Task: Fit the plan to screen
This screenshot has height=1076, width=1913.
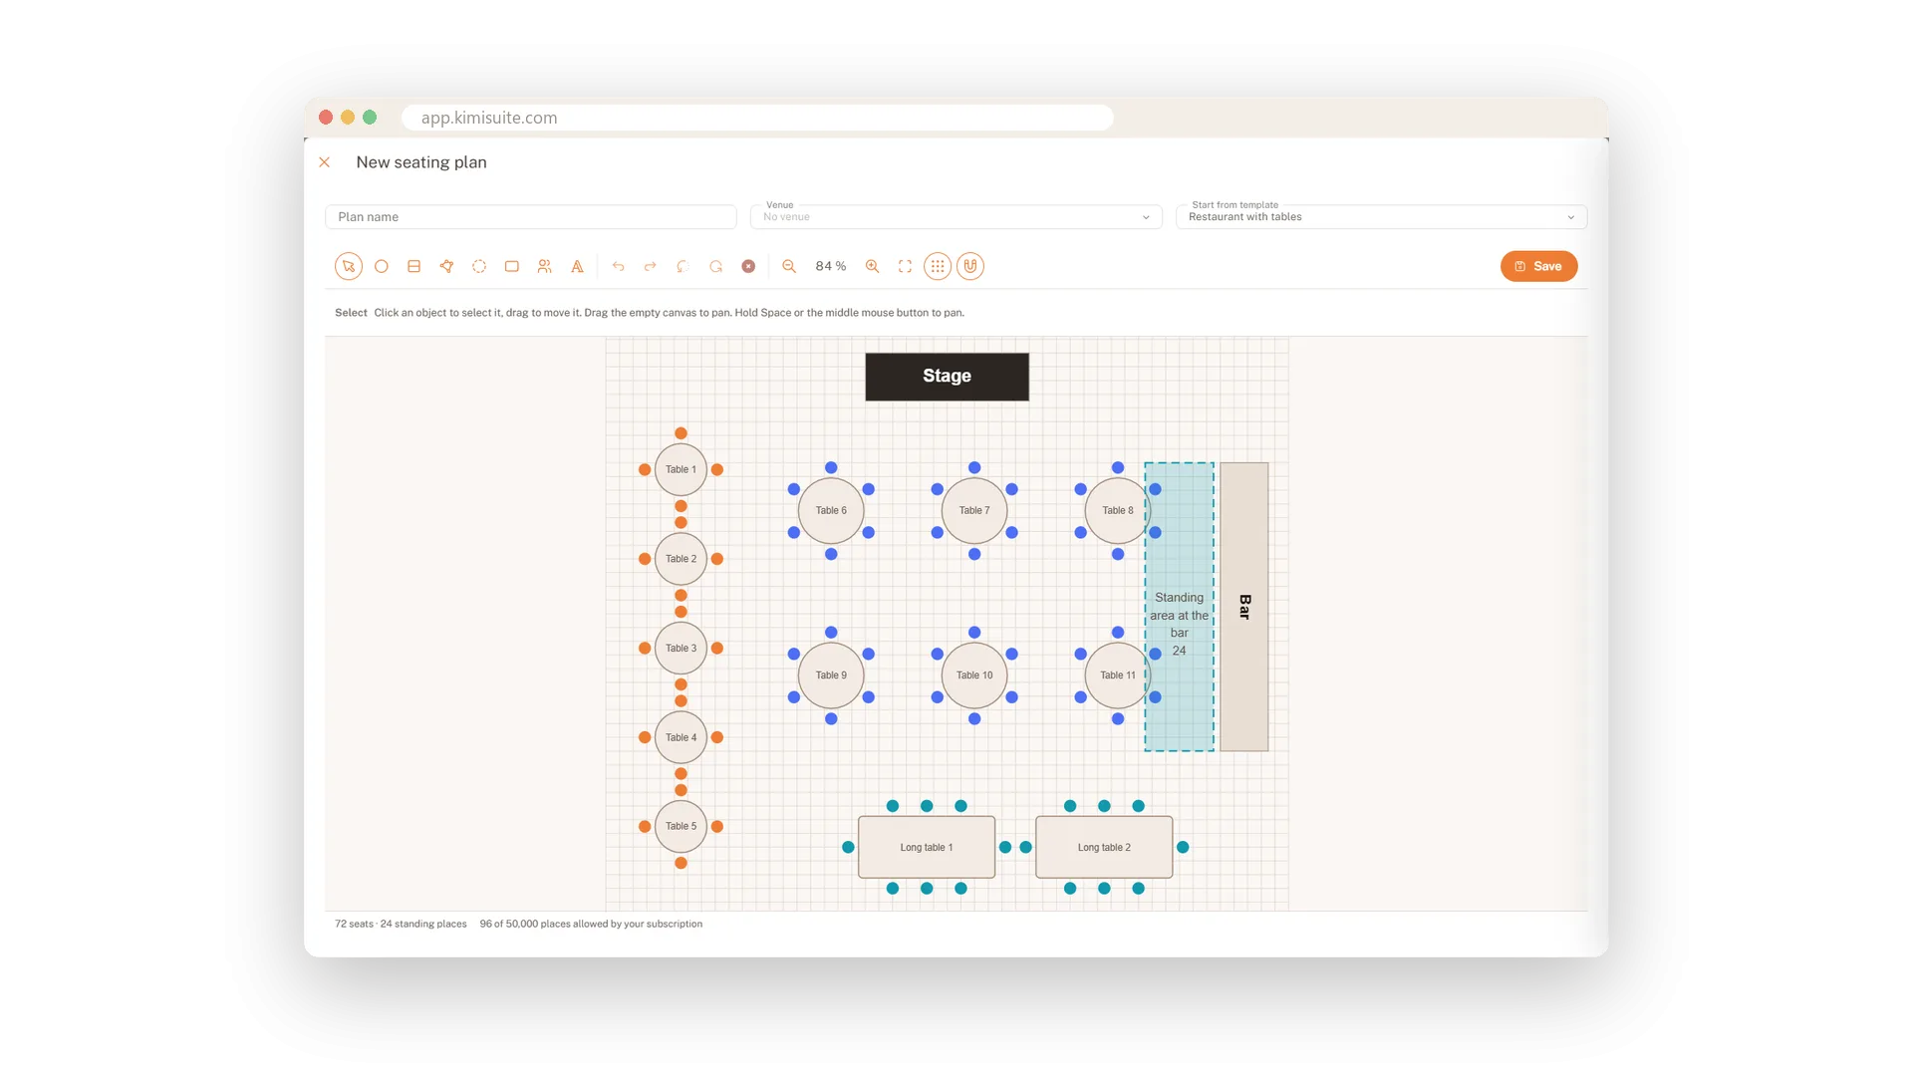Action: click(905, 266)
